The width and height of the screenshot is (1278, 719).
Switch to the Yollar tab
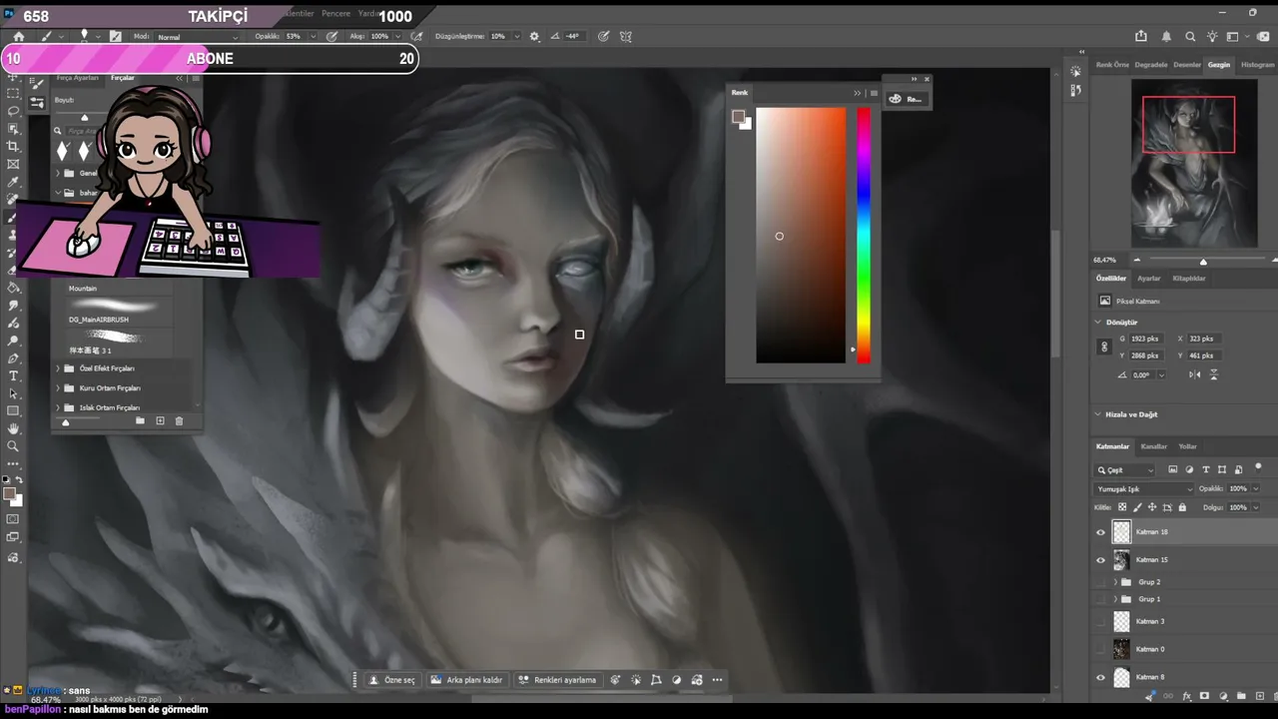(1187, 446)
